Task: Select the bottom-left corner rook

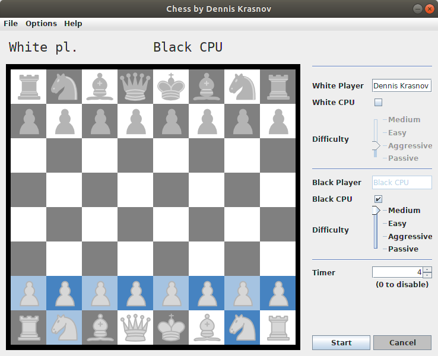Action: click(x=28, y=328)
